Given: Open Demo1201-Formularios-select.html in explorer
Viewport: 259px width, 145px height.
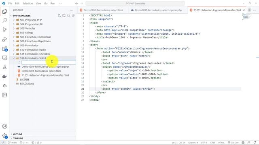Looking at the screenshot, I should coord(41,71).
